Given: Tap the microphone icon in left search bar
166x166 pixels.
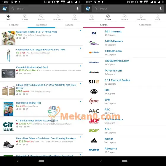Looking at the screenshot, I should pos(77,9).
